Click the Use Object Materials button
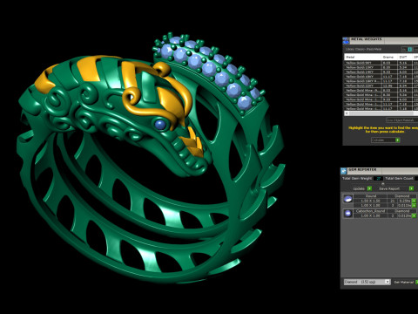 tap(402, 120)
